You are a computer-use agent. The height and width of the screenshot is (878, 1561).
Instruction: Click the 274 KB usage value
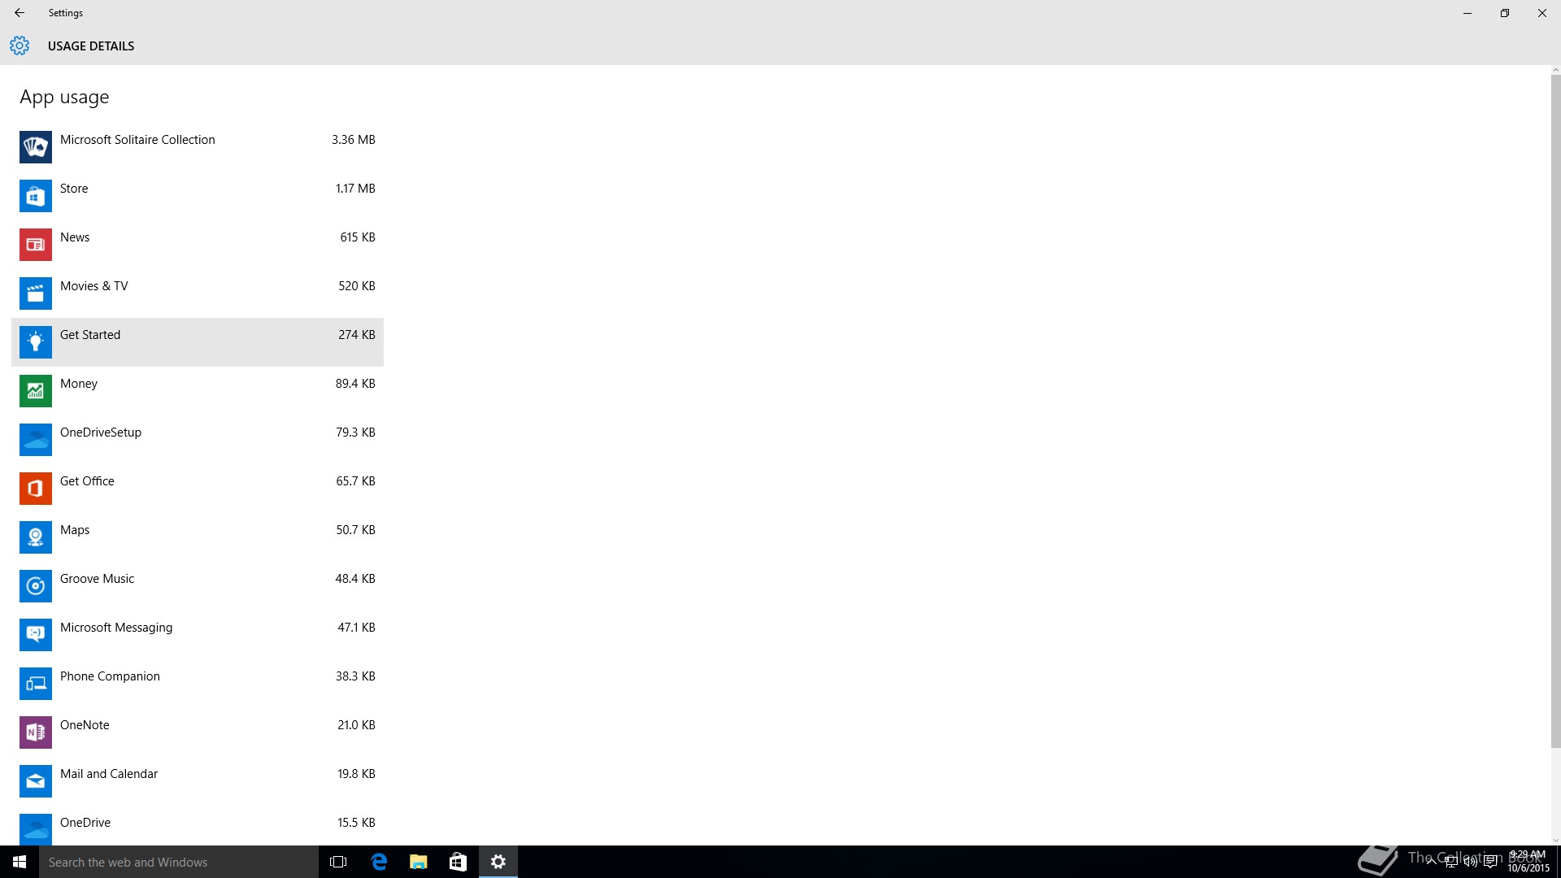(x=357, y=335)
